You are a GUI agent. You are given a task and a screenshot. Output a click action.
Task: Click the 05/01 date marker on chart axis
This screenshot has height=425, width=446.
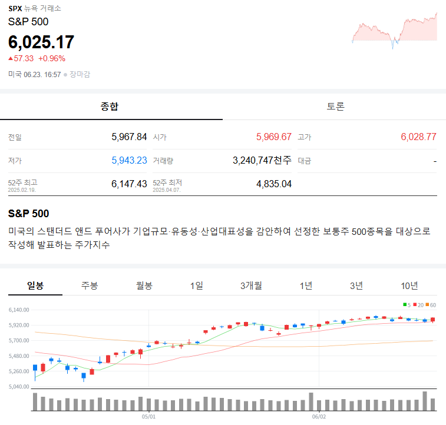[x=148, y=417]
